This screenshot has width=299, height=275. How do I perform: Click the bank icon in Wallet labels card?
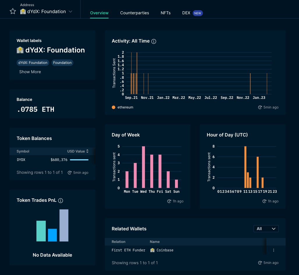[x=20, y=50]
